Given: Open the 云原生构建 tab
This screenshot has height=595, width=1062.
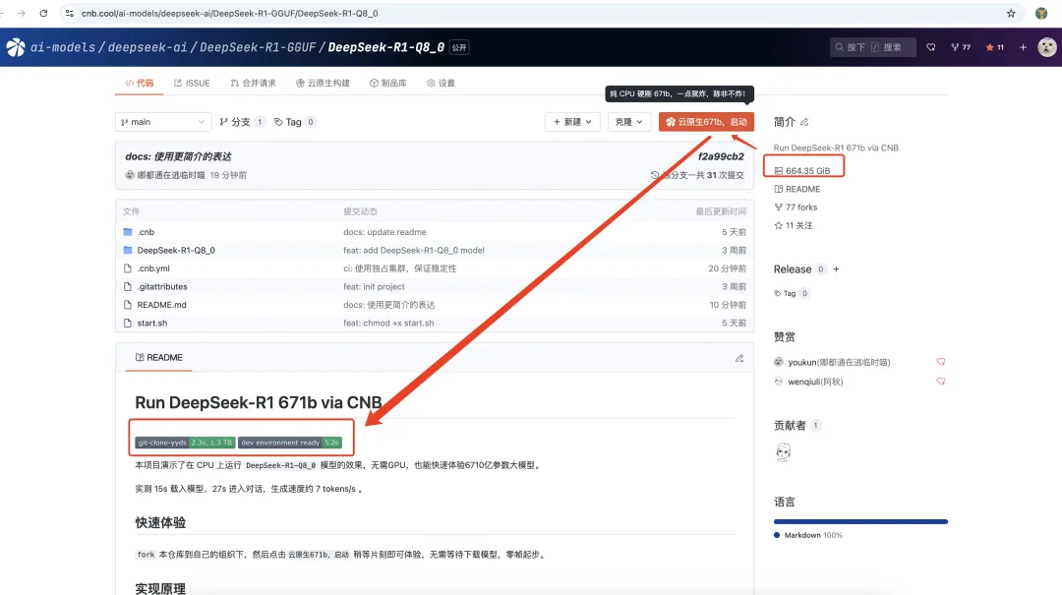Looking at the screenshot, I should tap(324, 83).
